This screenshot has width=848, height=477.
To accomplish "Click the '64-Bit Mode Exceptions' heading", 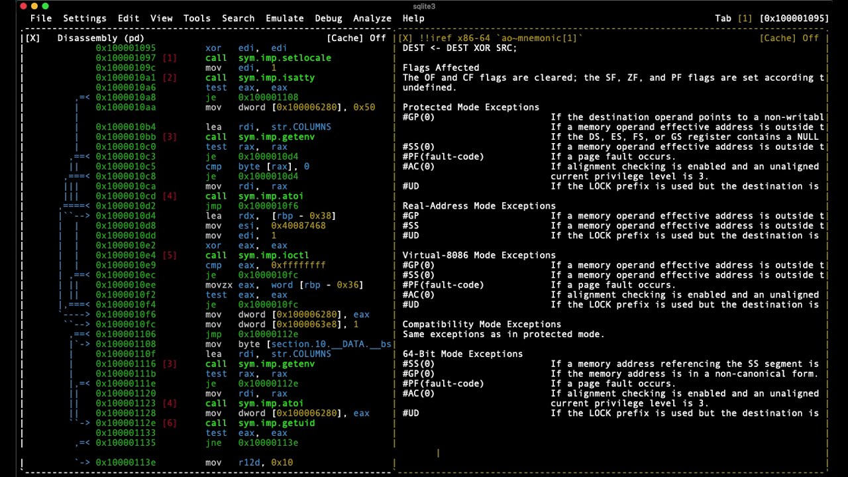I will point(462,354).
